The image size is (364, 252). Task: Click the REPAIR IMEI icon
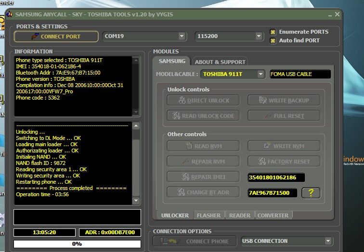(x=185, y=177)
